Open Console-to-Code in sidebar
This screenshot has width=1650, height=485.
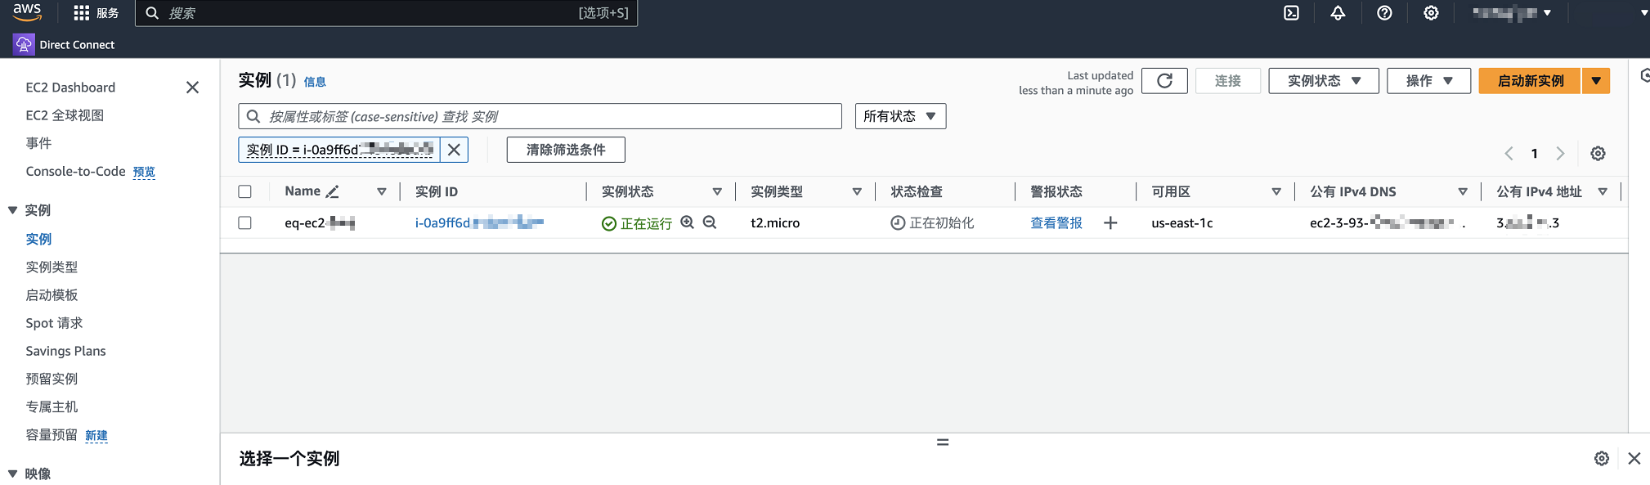pyautogui.click(x=75, y=171)
